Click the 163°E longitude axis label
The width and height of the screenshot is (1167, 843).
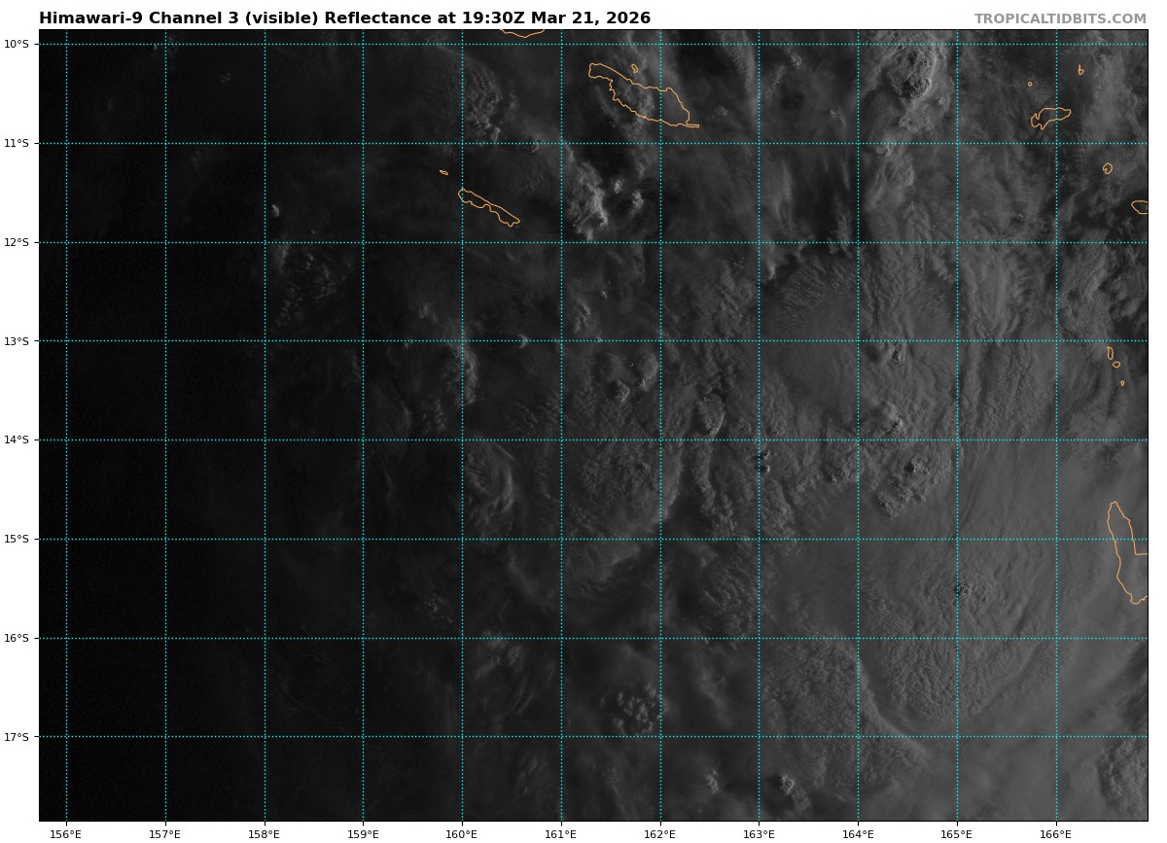759,833
